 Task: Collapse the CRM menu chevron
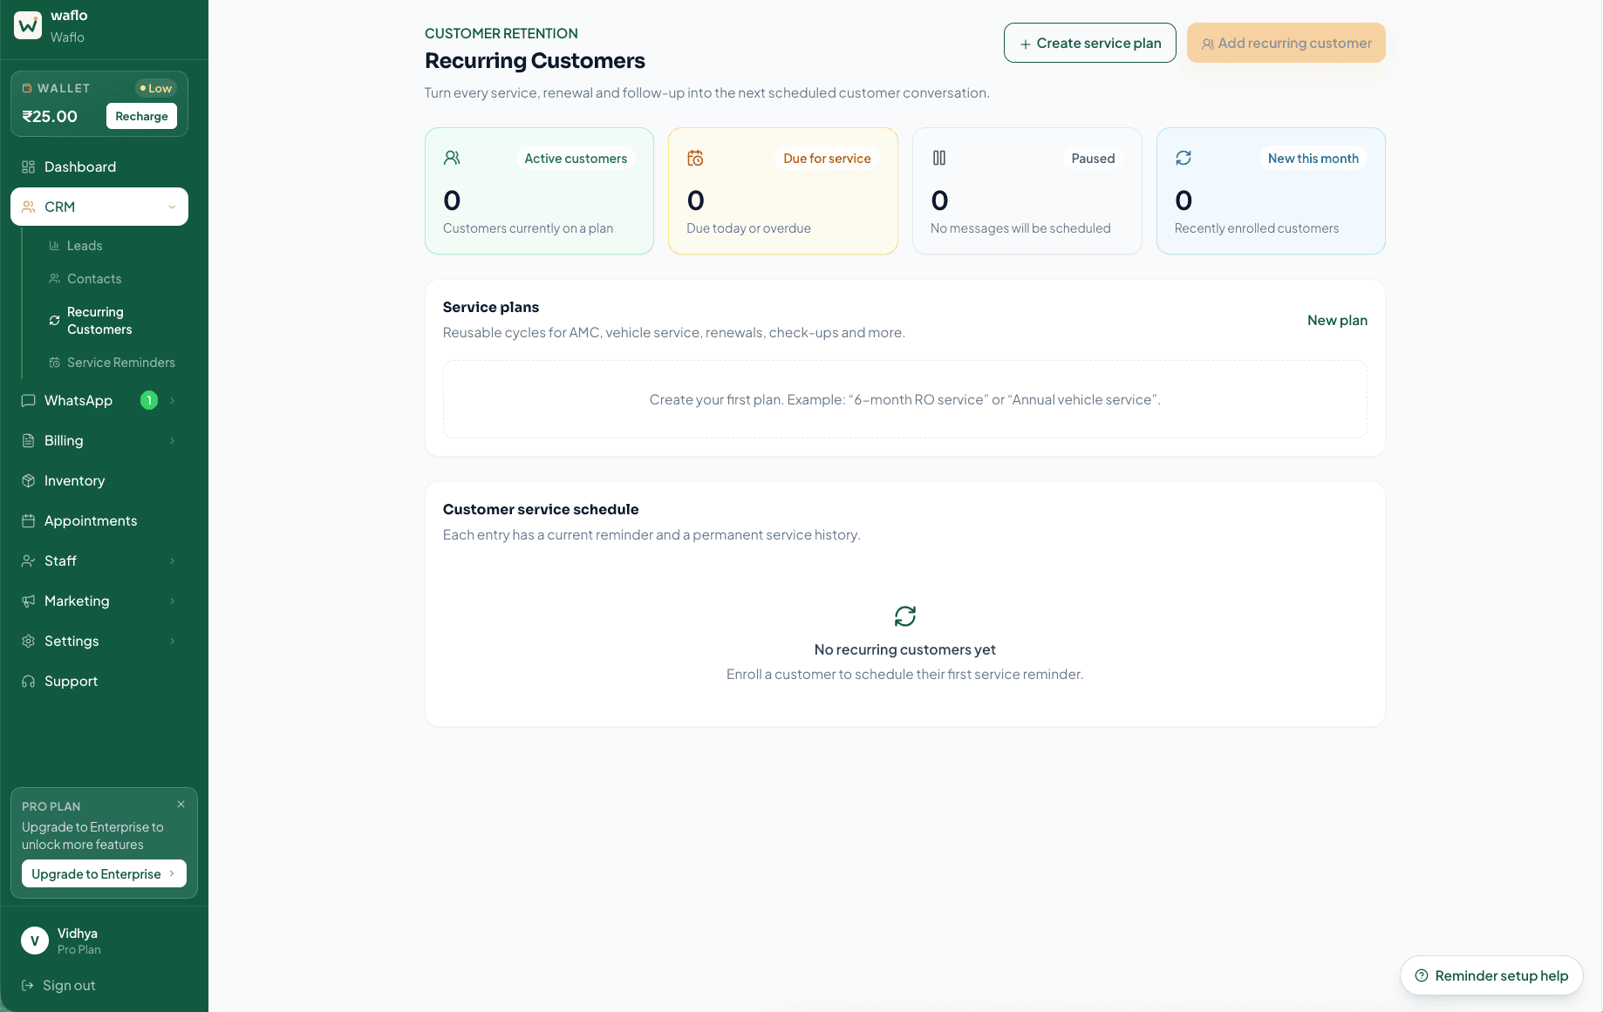coord(172,207)
